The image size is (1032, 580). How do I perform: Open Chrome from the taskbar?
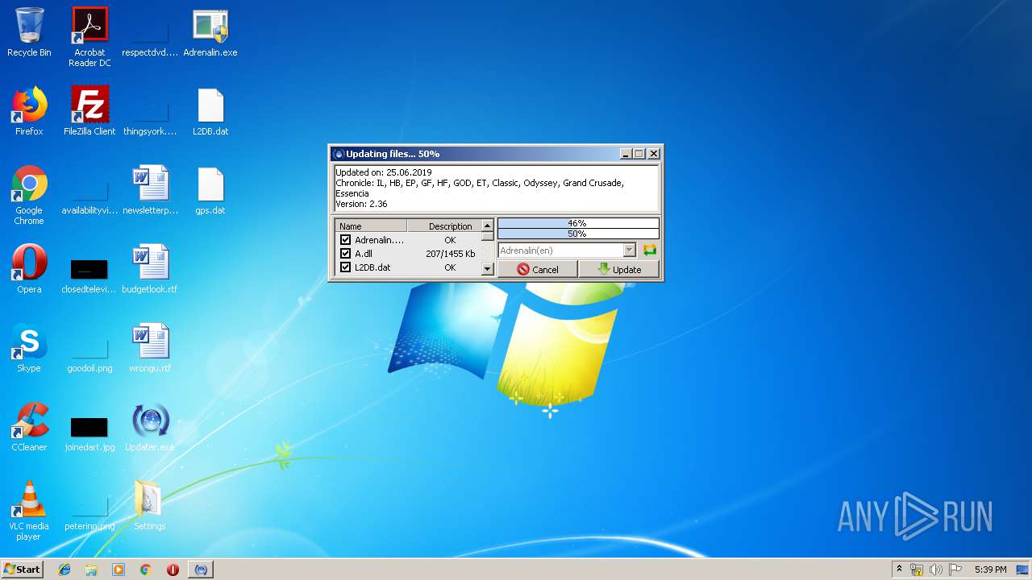point(145,570)
